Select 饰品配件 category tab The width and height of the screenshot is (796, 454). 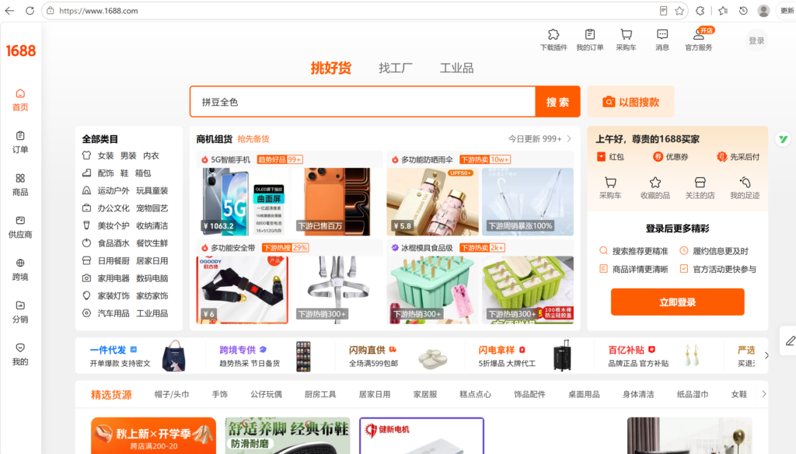(529, 394)
